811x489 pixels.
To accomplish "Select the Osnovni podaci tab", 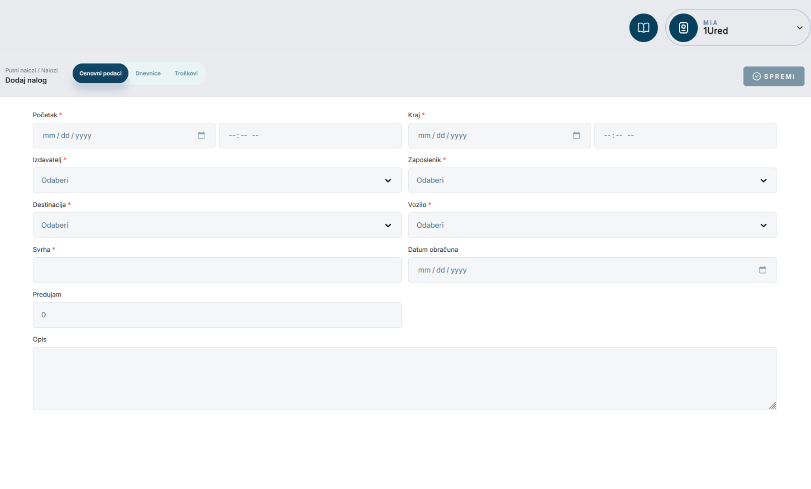I will click(x=100, y=73).
